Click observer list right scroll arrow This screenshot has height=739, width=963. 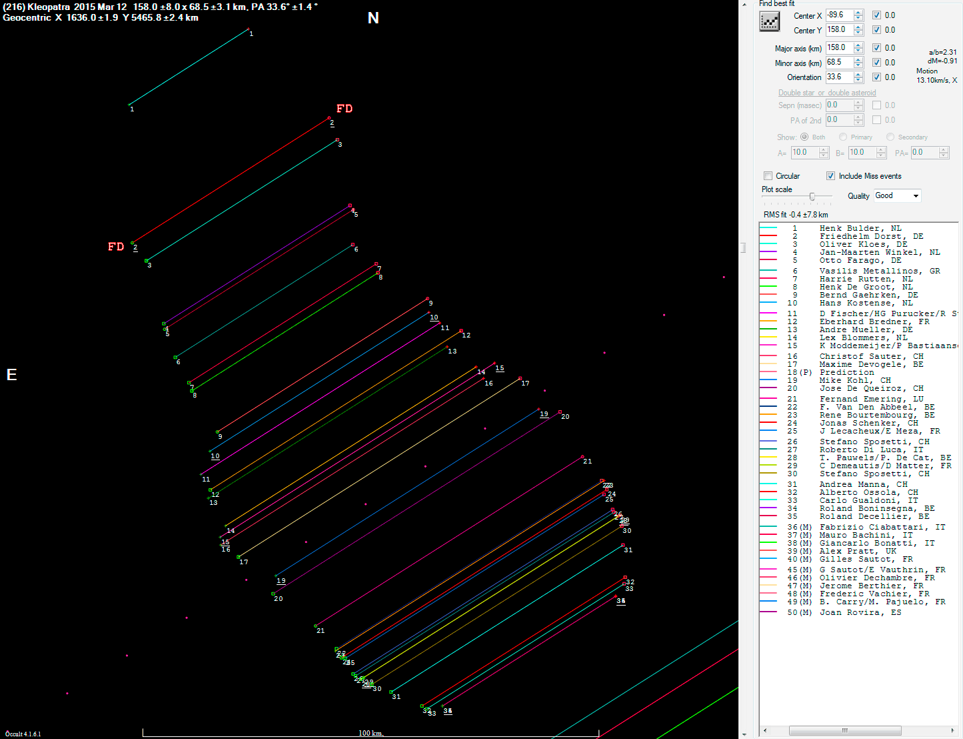coord(954,730)
